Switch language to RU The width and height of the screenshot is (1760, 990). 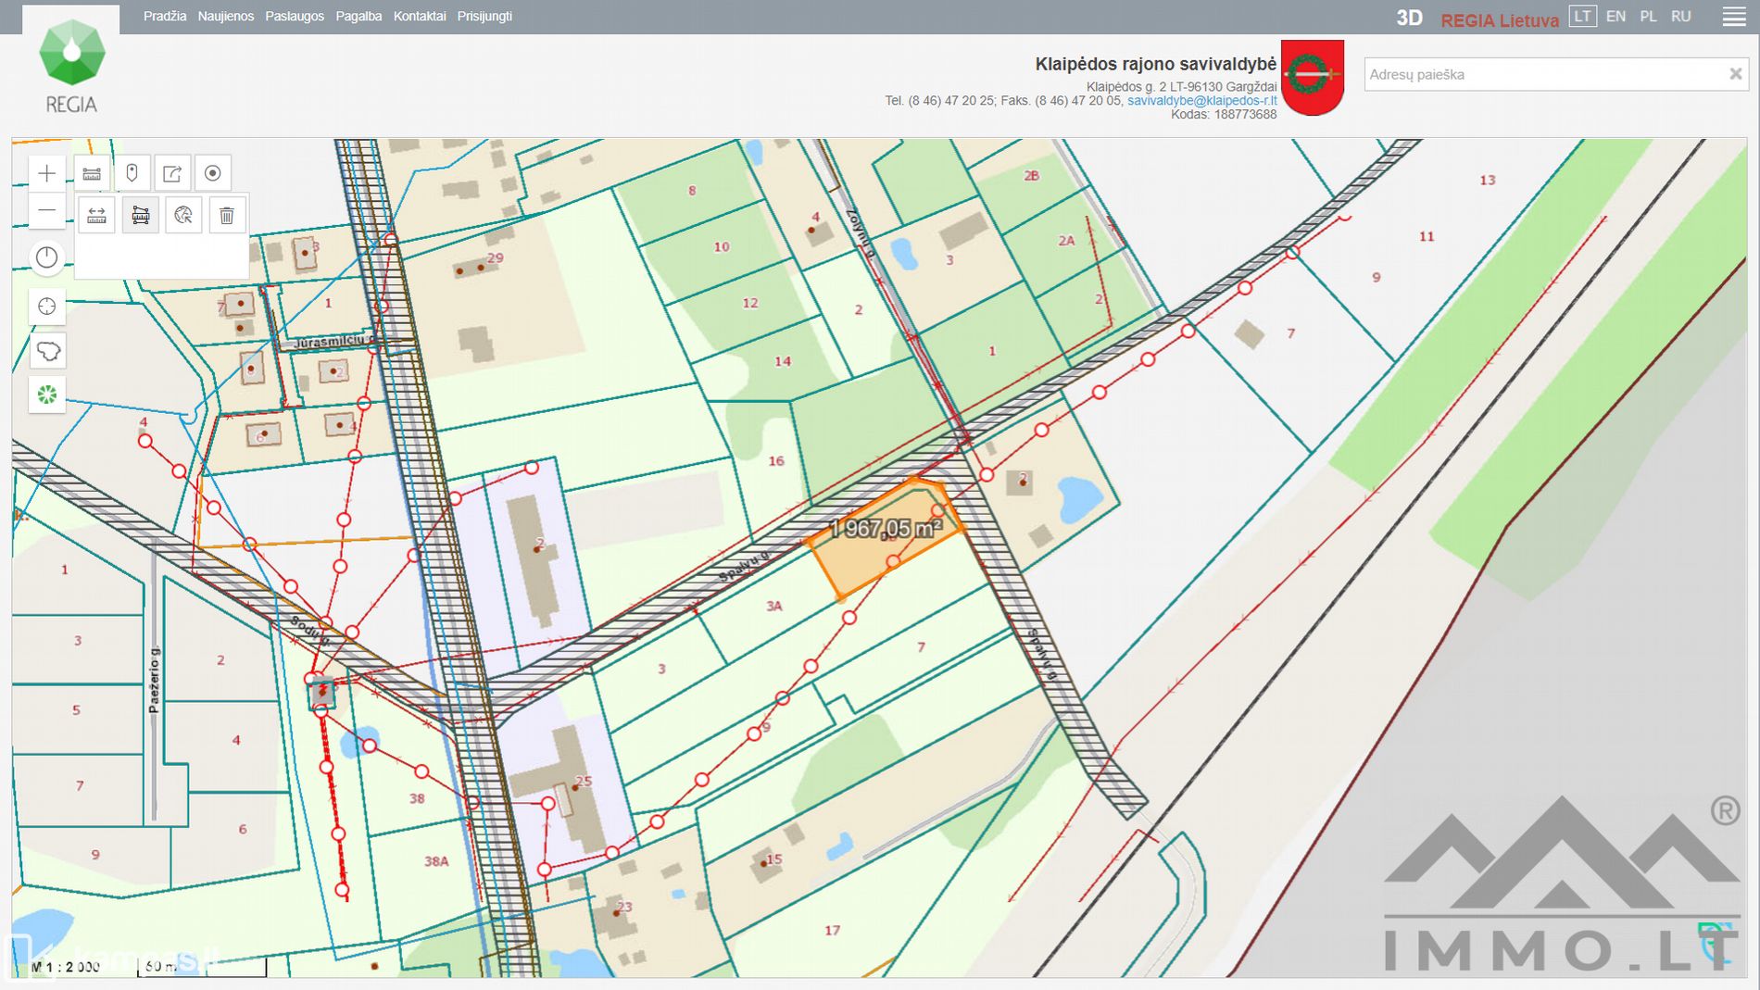[1681, 17]
